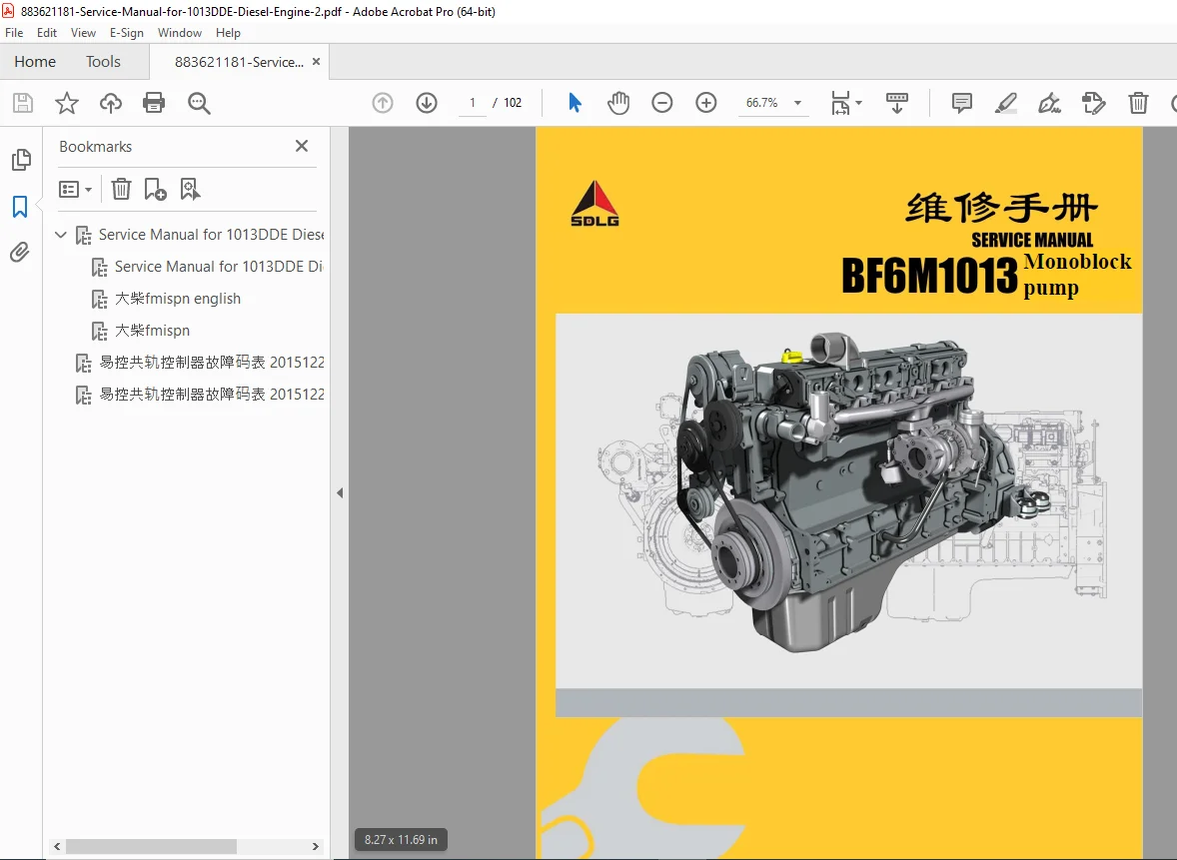
Task: Go to the previous page arrow
Action: tap(383, 103)
